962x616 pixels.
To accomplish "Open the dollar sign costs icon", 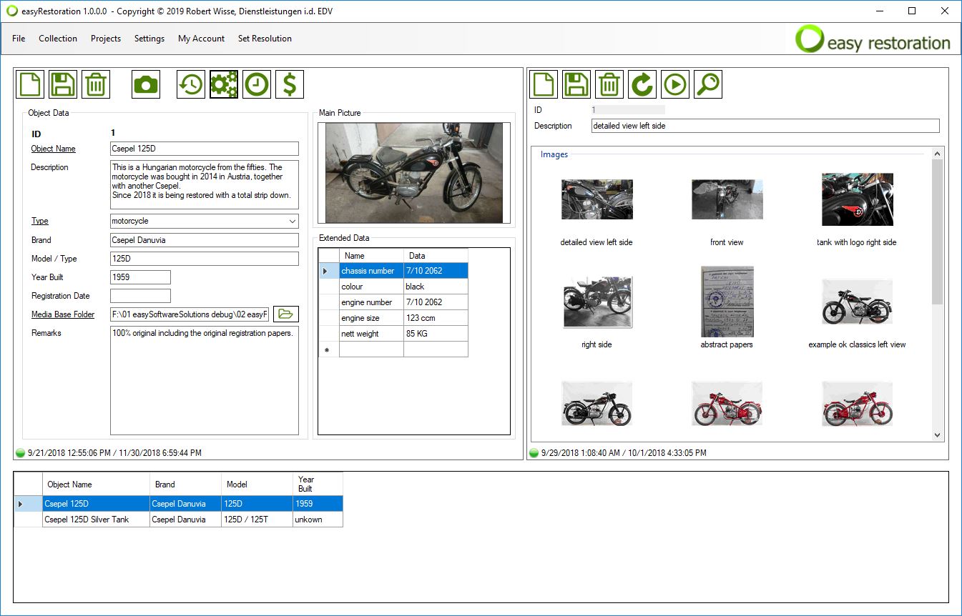I will 290,84.
